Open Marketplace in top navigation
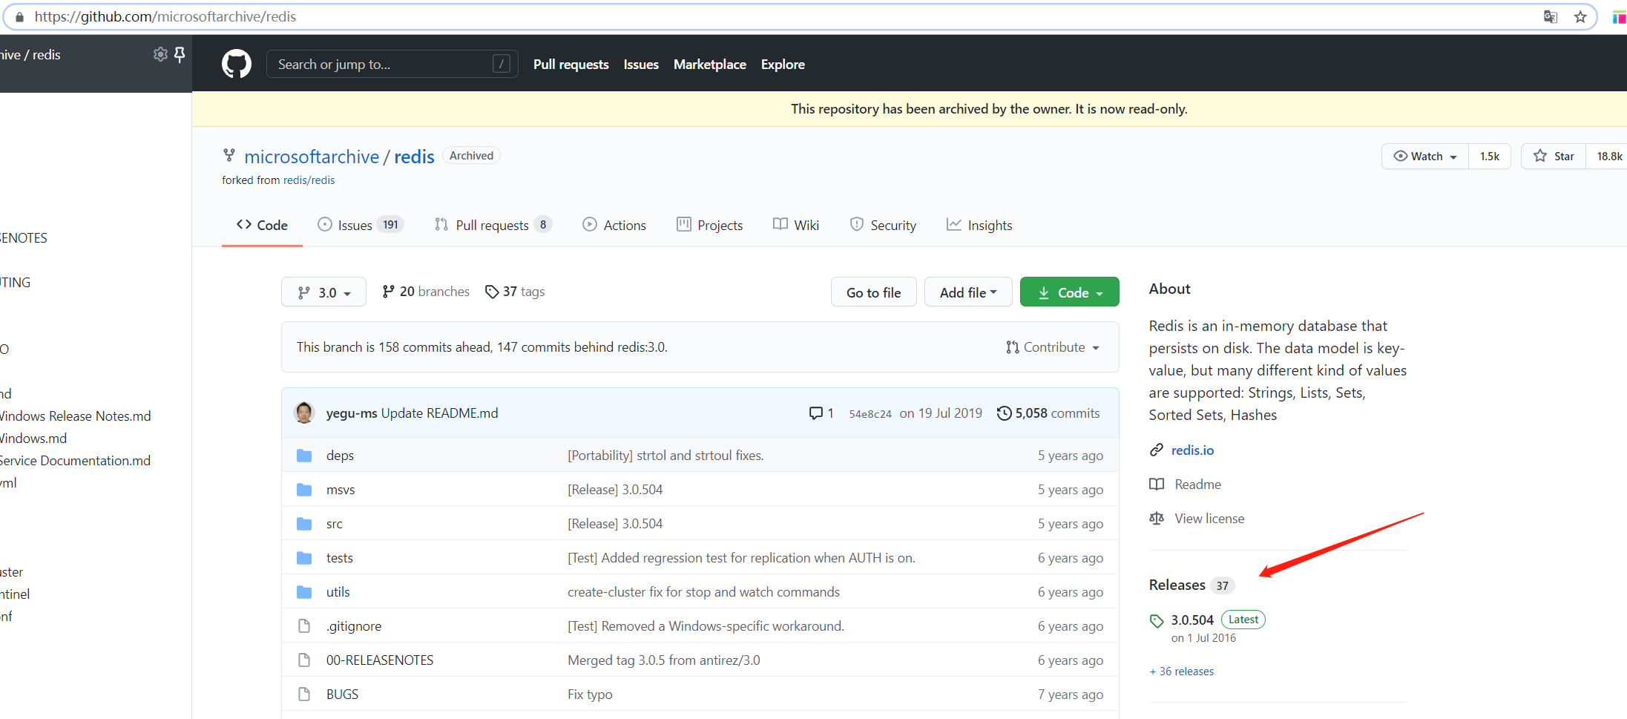Viewport: 1627px width, 719px height. coord(710,65)
